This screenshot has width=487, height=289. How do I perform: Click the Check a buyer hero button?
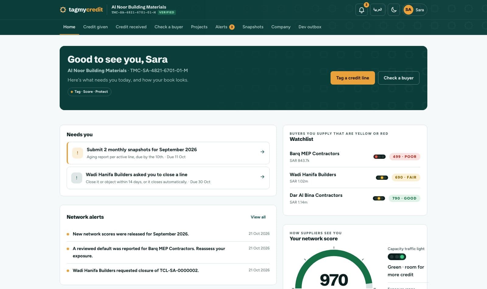pos(399,78)
